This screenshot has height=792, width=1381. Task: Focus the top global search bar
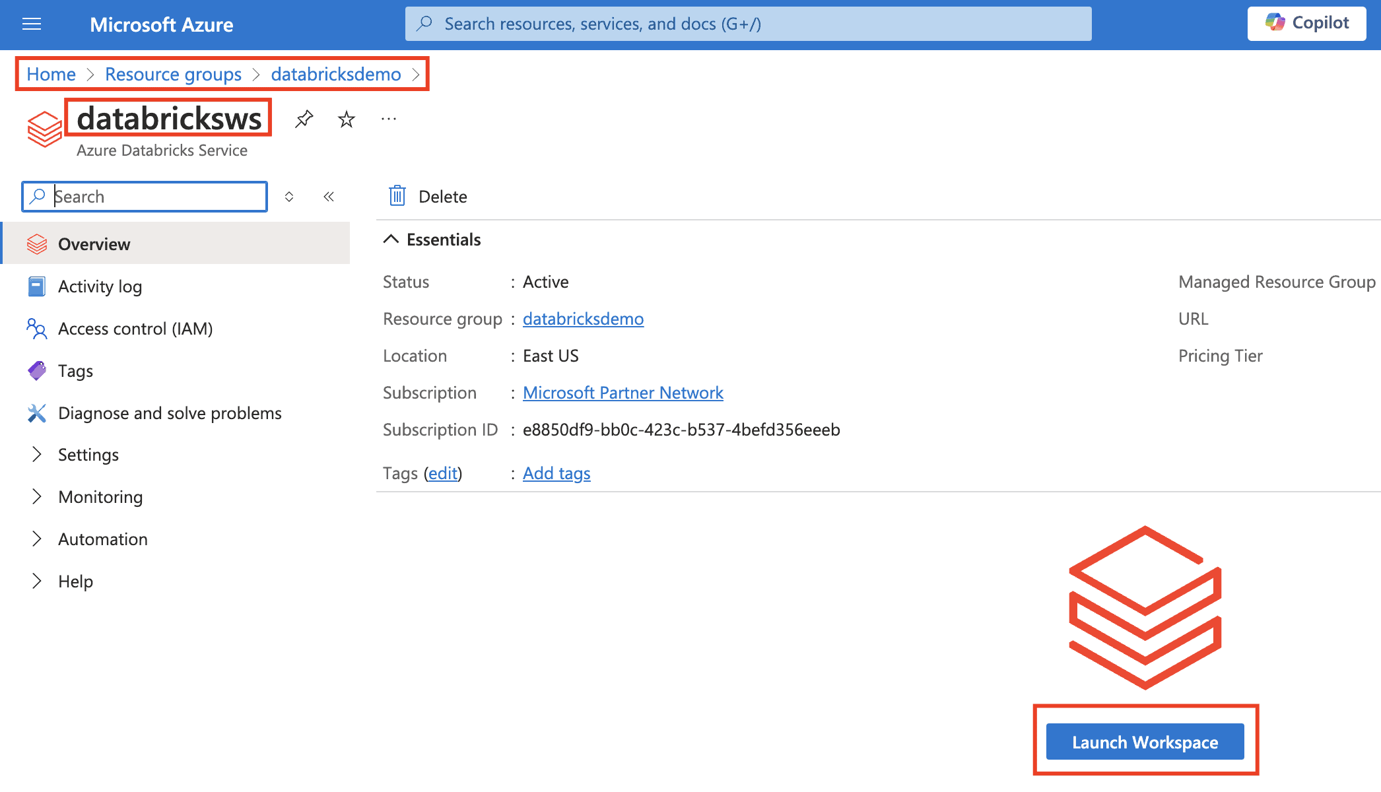tap(748, 24)
